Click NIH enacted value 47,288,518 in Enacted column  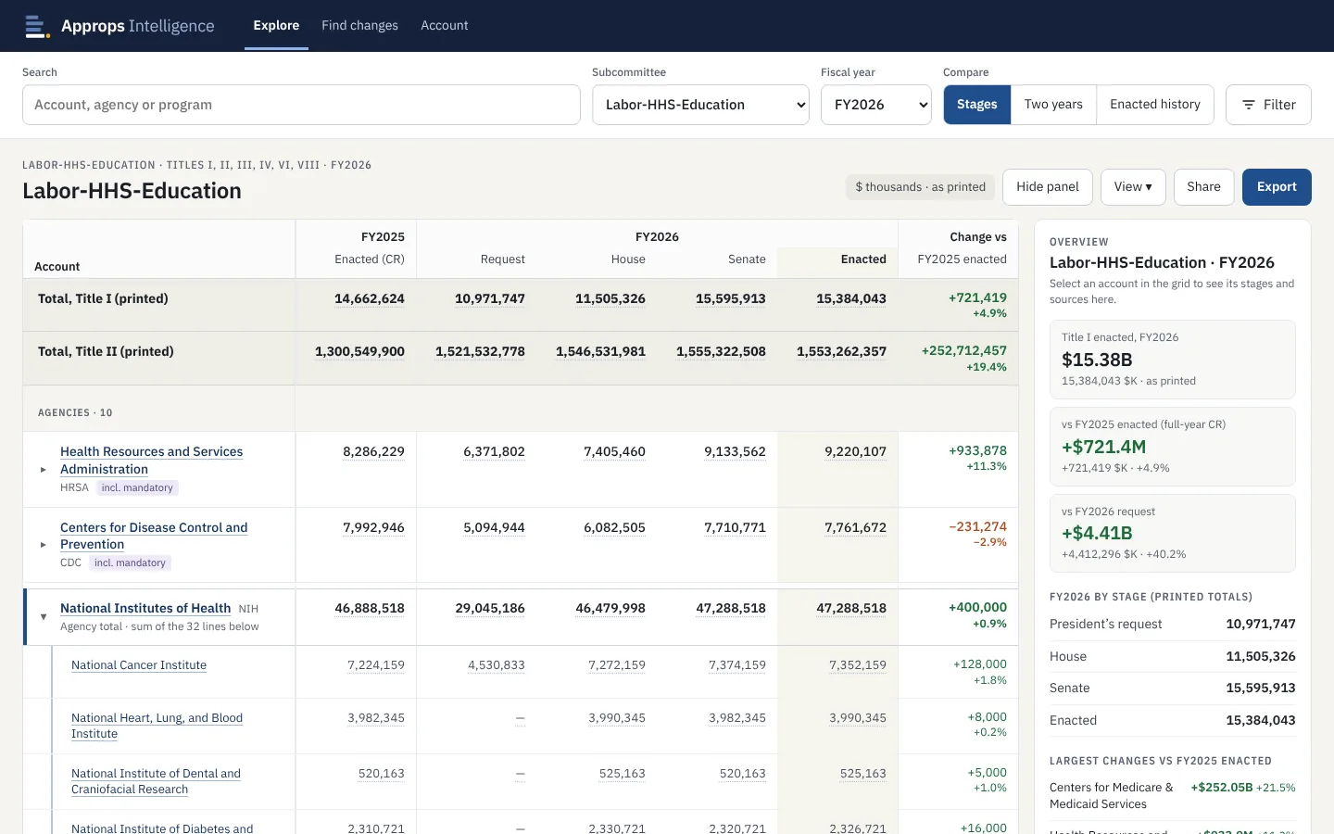851,609
